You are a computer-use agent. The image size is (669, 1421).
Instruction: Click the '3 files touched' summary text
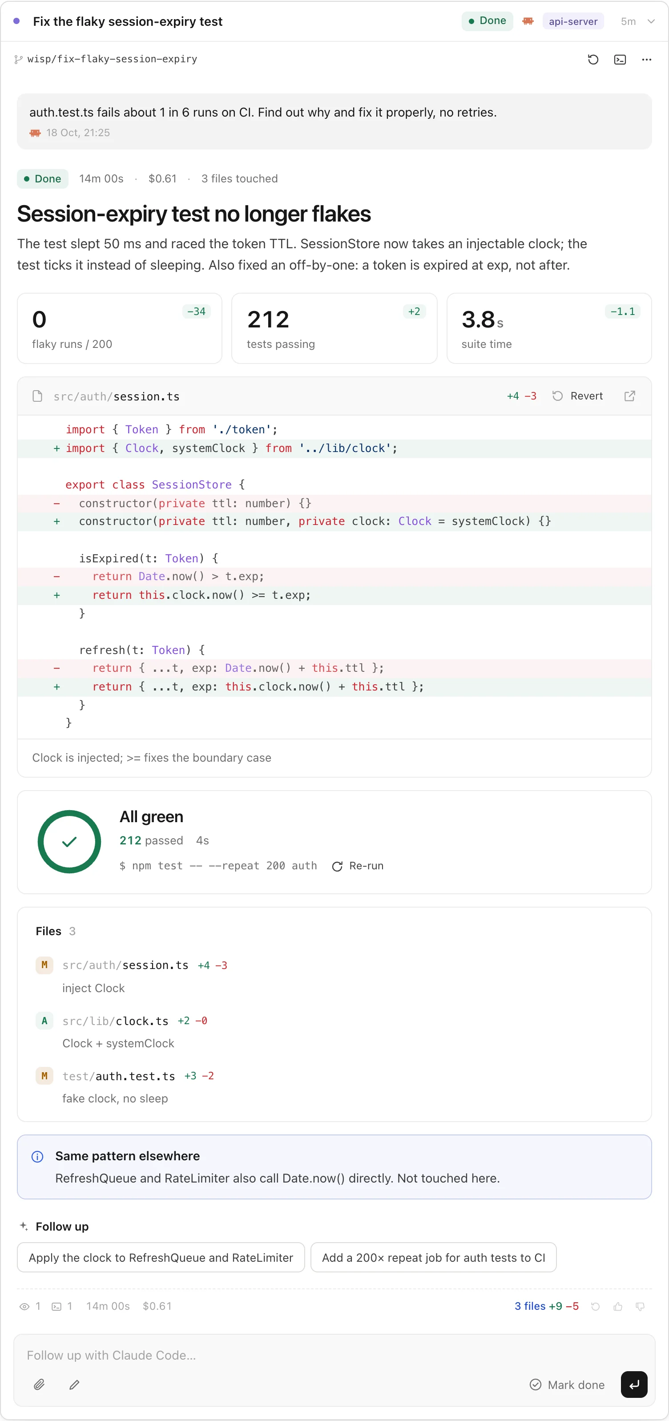tap(239, 179)
